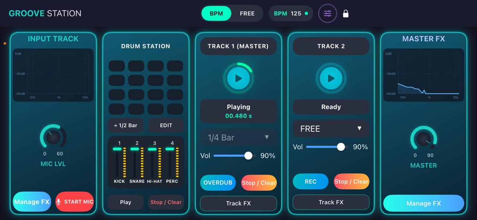Click the Master FX spectrum graph
This screenshot has height=220, width=477.
coord(424,75)
